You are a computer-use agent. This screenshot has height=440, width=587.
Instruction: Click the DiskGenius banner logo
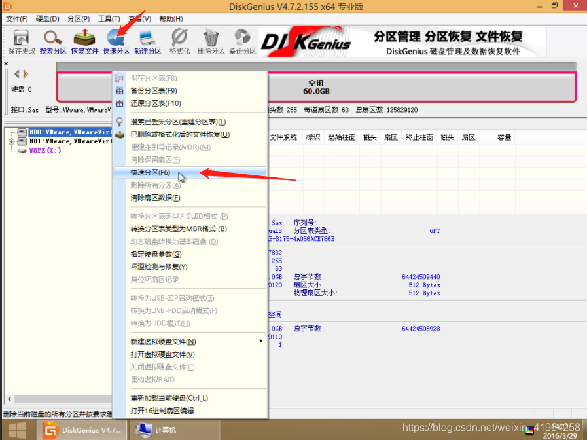click(306, 41)
